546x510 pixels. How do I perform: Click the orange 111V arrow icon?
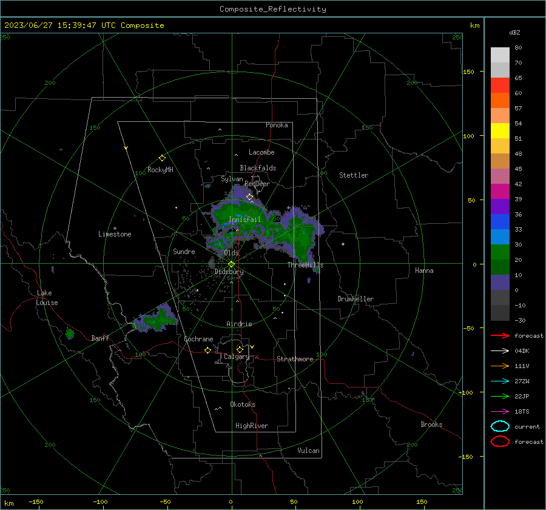click(x=500, y=366)
